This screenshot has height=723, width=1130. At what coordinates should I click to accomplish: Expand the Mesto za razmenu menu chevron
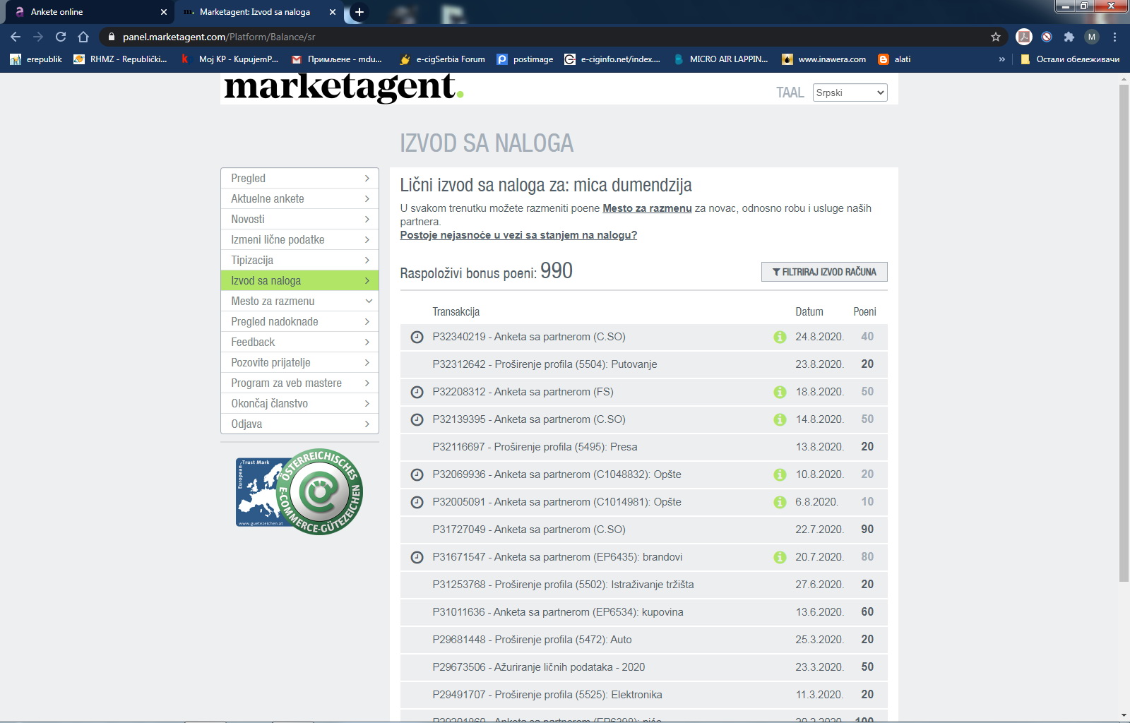(x=368, y=301)
